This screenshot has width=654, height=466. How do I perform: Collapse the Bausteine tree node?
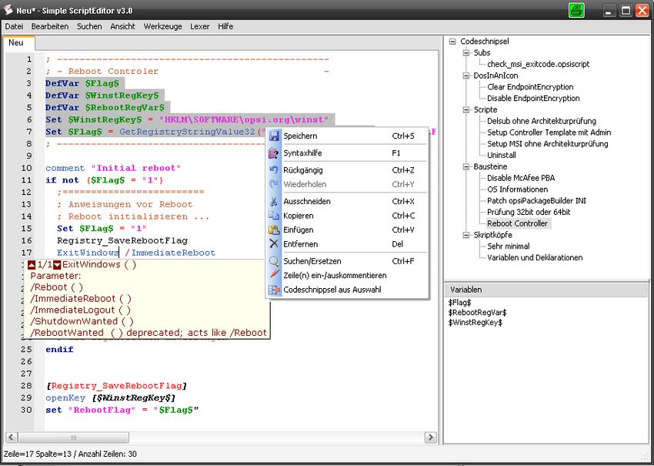[466, 166]
